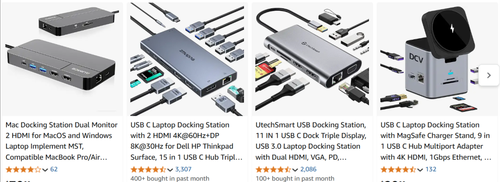This screenshot has height=182, width=500.
Task: Open the DCV MagSafe charger stand image
Action: tap(437, 59)
